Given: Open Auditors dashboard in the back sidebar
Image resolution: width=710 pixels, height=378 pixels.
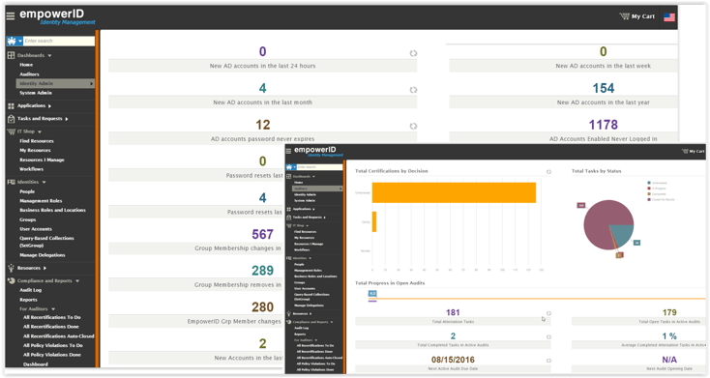Looking at the screenshot, I should click(x=29, y=74).
